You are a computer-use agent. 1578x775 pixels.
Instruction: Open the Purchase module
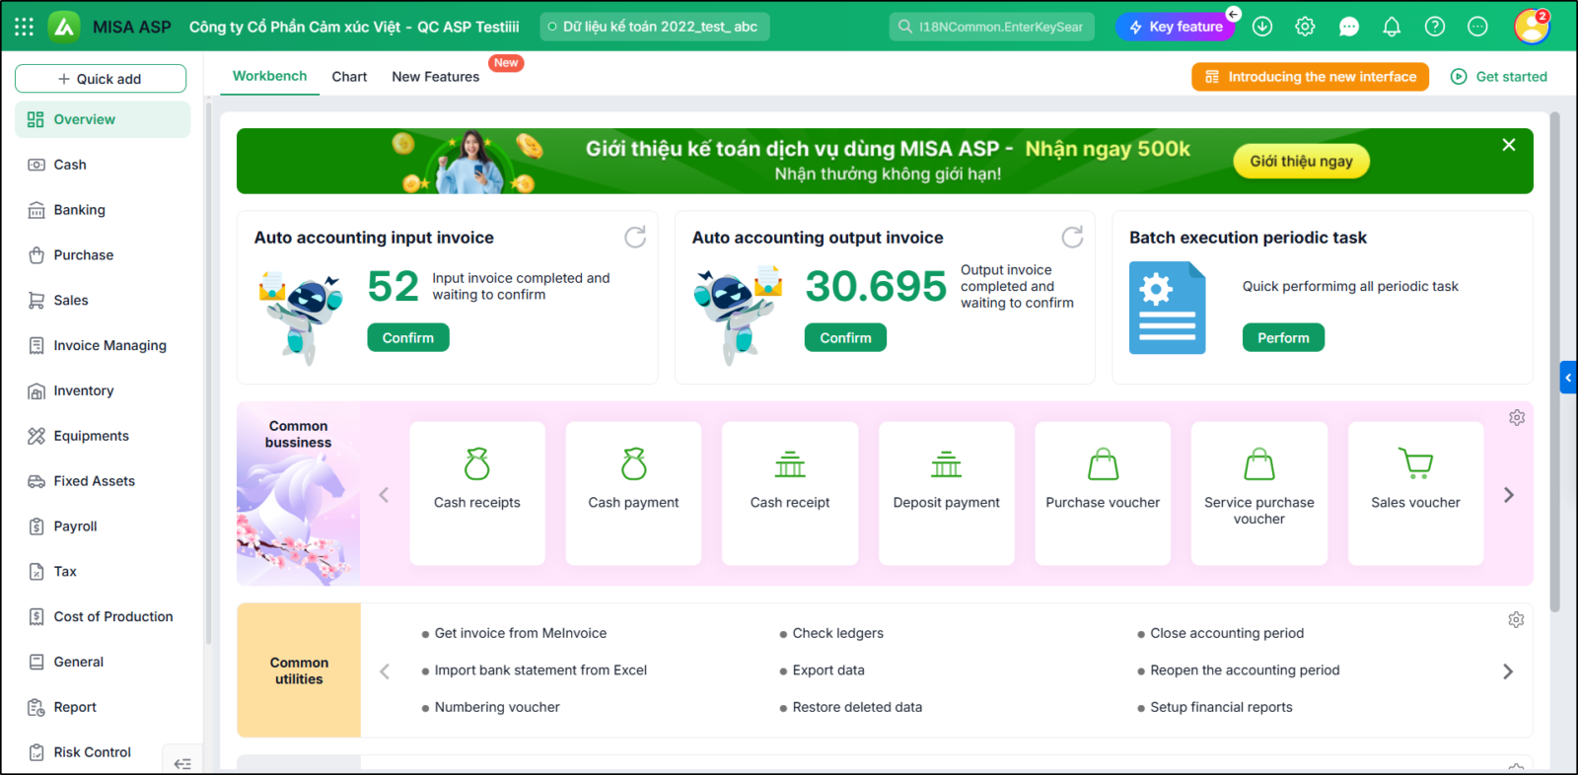pyautogui.click(x=103, y=255)
